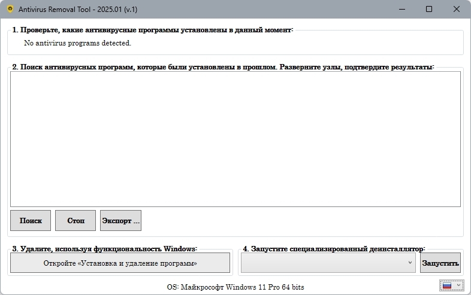Screen dimensions: 471x295
Task: Click the step 4 'Запустите специализированный деинсталлятор' label
Action: 334,249
